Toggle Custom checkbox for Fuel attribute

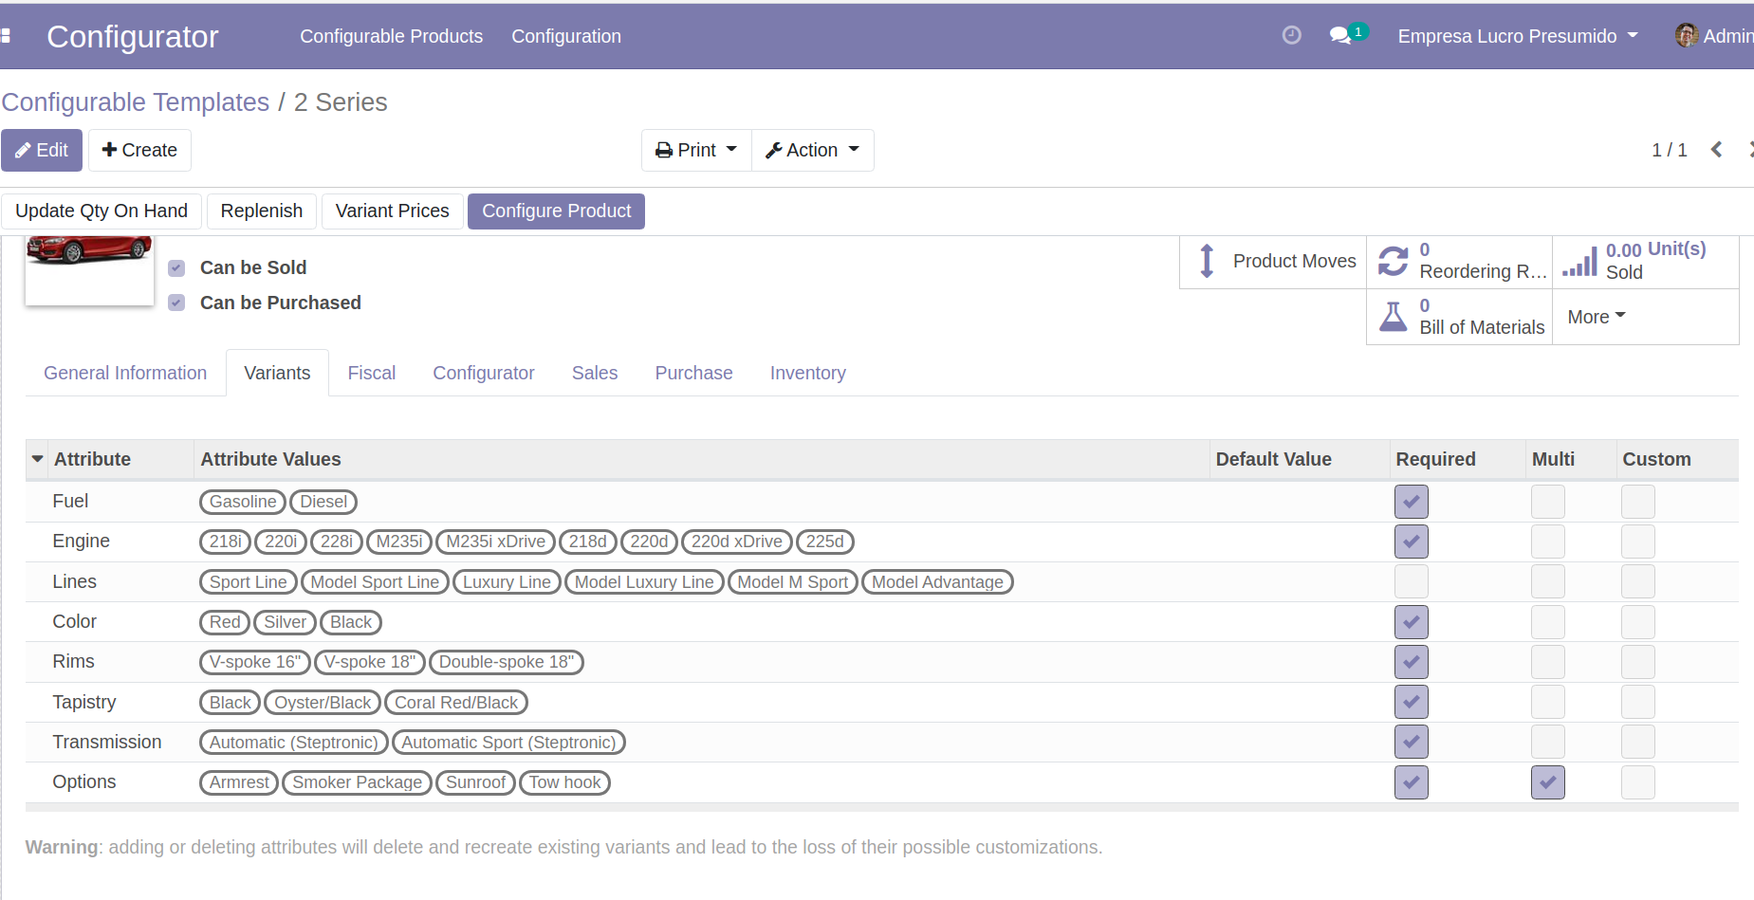point(1637,502)
